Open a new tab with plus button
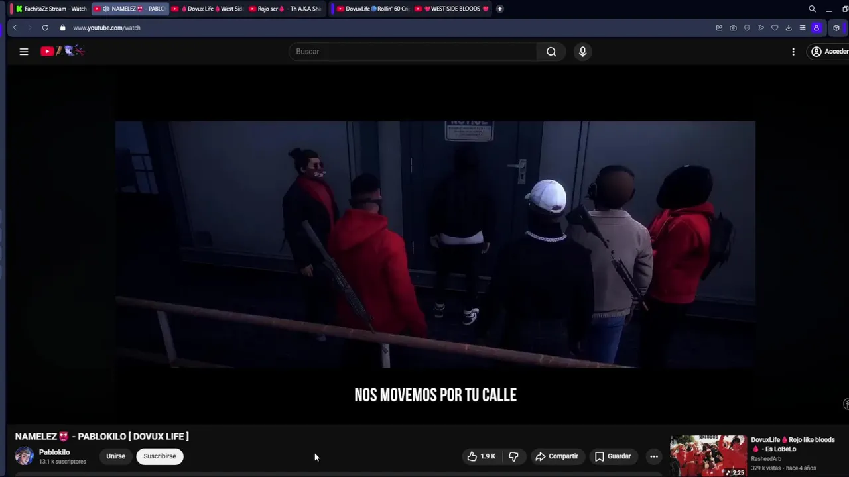 [x=499, y=9]
